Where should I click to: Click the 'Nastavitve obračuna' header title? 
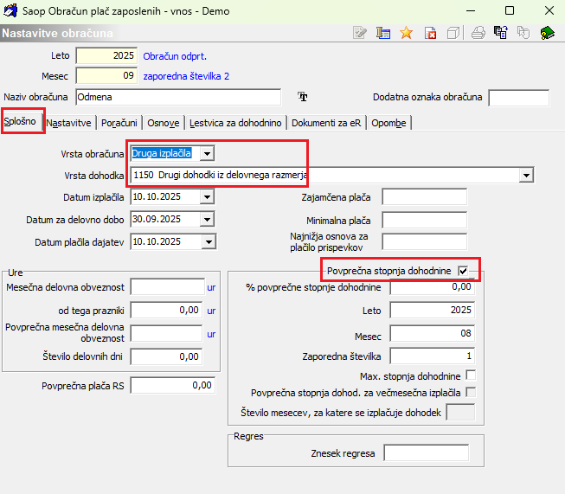[x=58, y=33]
